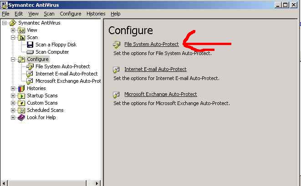The width and height of the screenshot is (301, 186).
Task: Collapse the Scan tree node
Action: (13, 37)
